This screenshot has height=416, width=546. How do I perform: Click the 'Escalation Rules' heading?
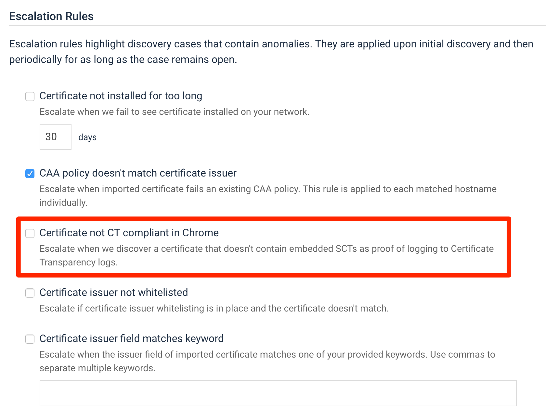tap(51, 16)
